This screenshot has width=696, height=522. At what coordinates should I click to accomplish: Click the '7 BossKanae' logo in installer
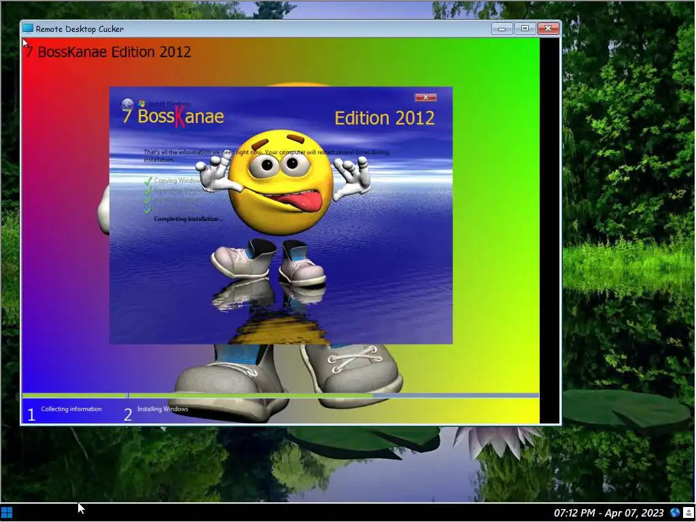coord(173,117)
